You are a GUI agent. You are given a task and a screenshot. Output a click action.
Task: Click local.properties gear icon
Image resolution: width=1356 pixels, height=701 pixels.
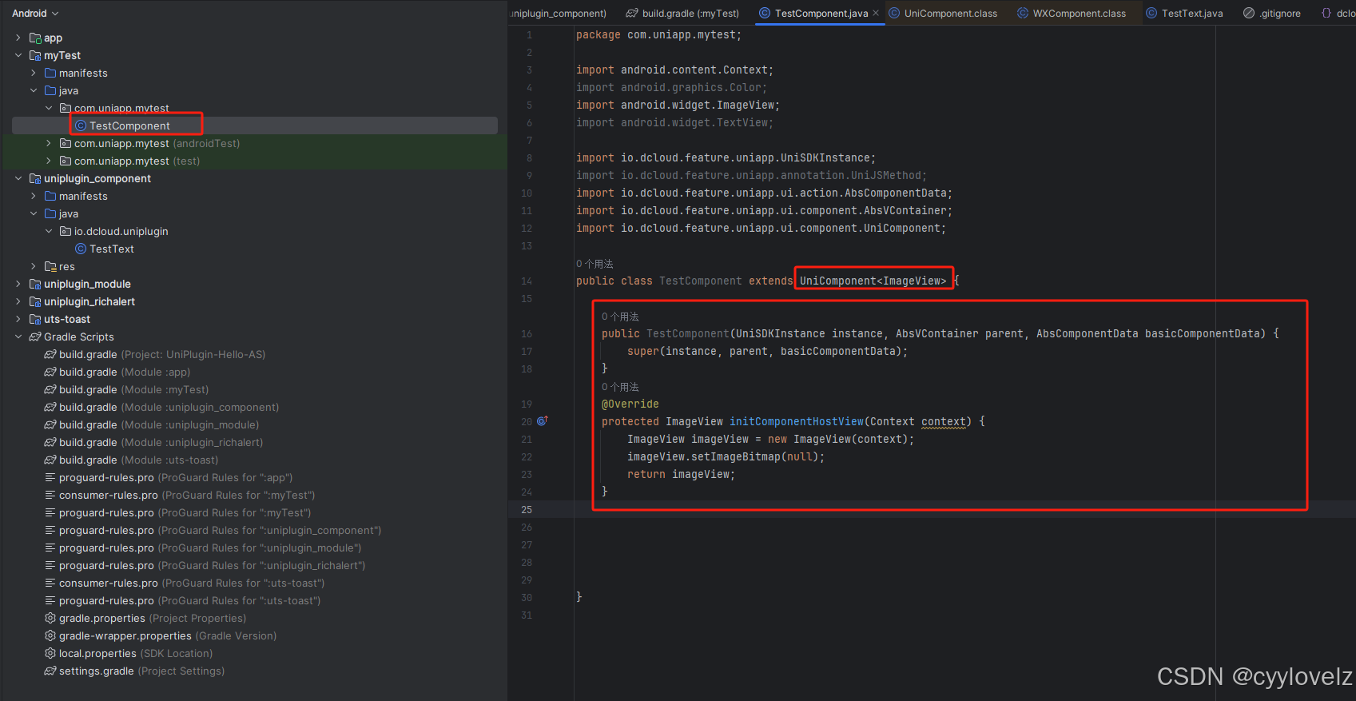point(50,653)
